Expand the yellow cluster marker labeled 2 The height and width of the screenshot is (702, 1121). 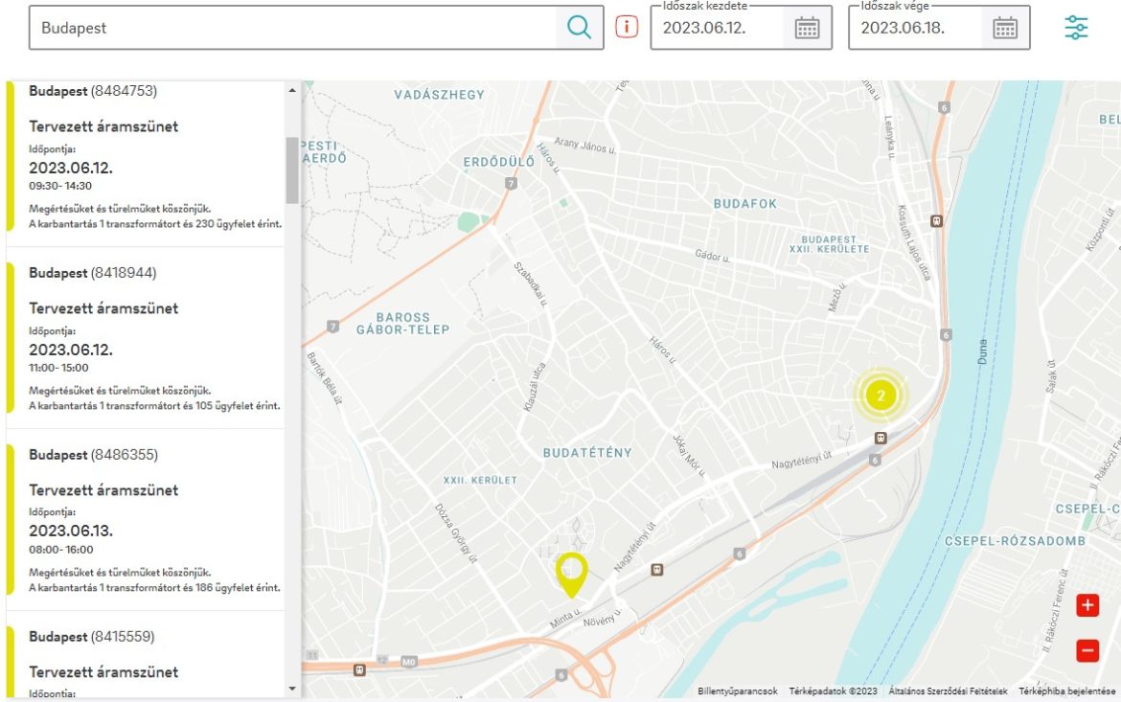(x=881, y=394)
